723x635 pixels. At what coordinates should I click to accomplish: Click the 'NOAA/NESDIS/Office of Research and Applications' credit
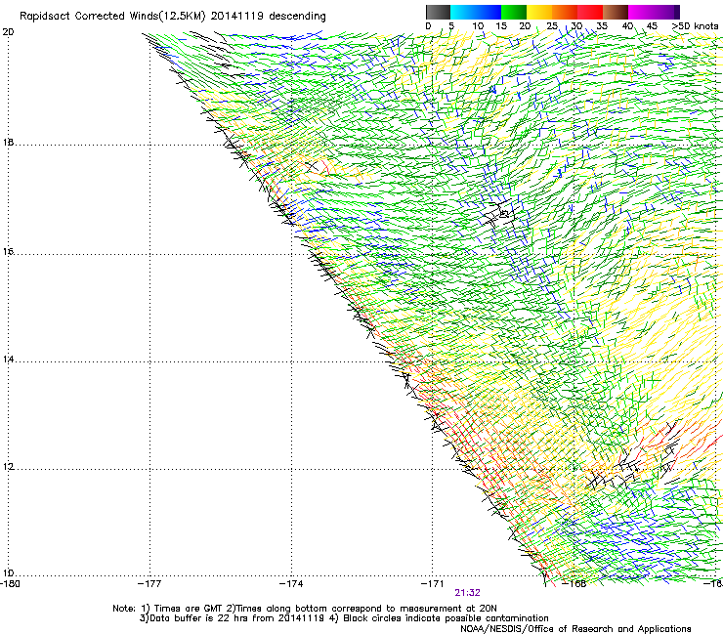tap(575, 628)
